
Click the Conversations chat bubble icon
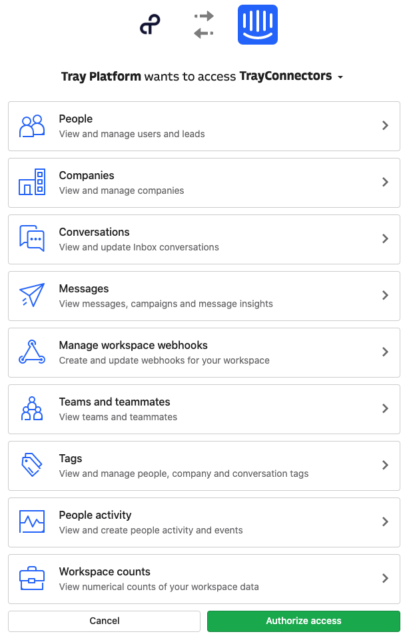click(x=32, y=238)
